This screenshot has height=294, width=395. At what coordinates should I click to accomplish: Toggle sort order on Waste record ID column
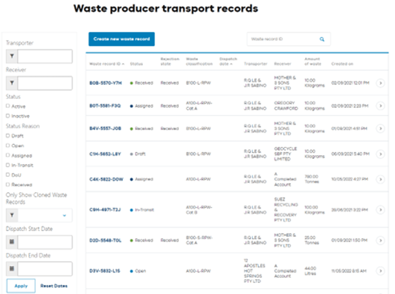[x=123, y=64]
